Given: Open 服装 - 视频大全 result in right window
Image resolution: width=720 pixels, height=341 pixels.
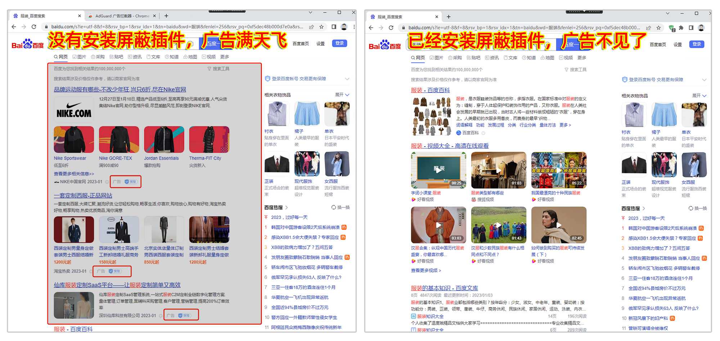Looking at the screenshot, I should 450,146.
